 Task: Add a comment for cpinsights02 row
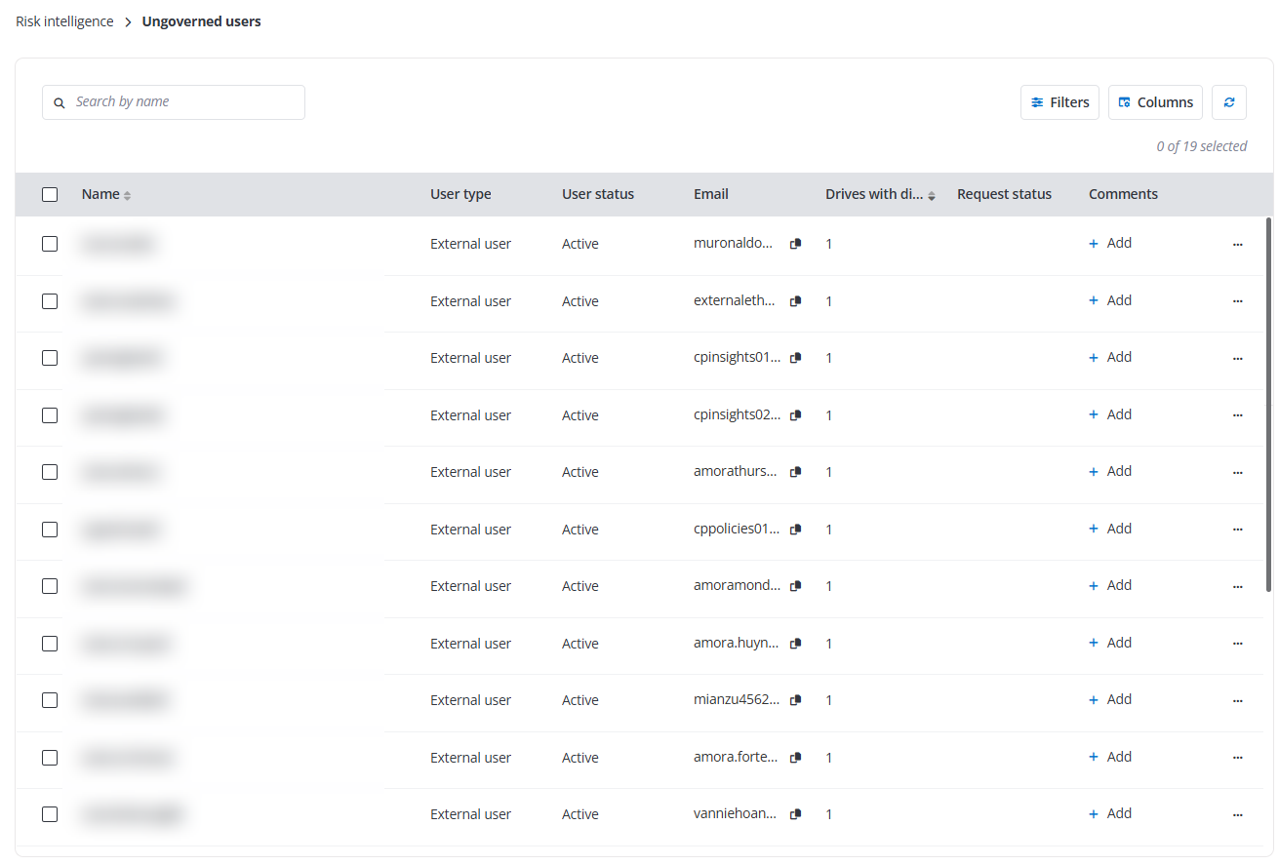(1110, 414)
